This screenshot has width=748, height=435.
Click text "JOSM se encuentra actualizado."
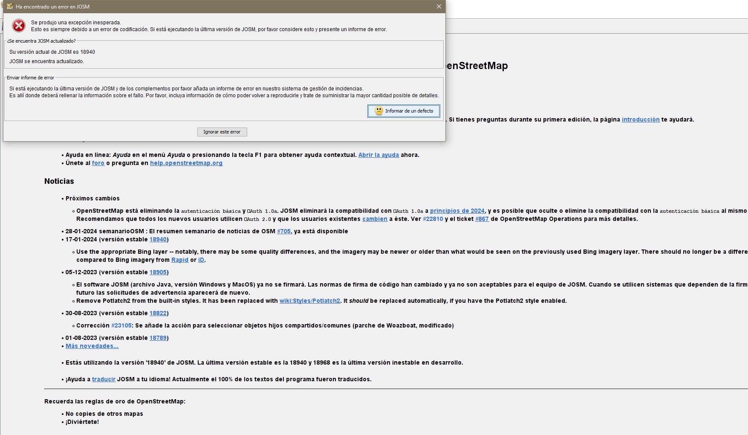tap(46, 61)
